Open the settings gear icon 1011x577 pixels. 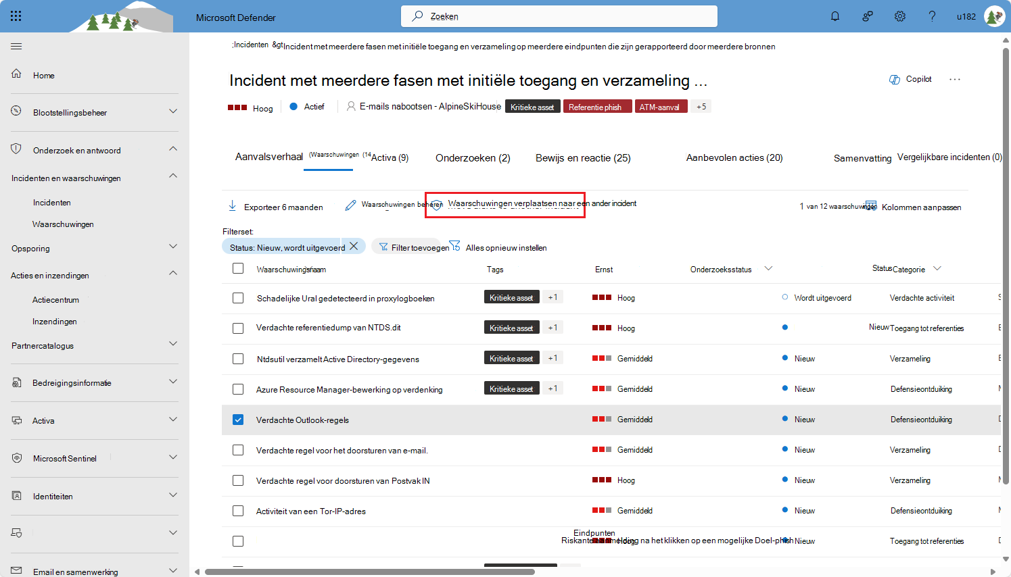pyautogui.click(x=900, y=16)
